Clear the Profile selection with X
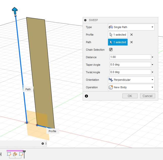Image resolution: width=163 pixels, height=160 pixels. [x=132, y=35]
